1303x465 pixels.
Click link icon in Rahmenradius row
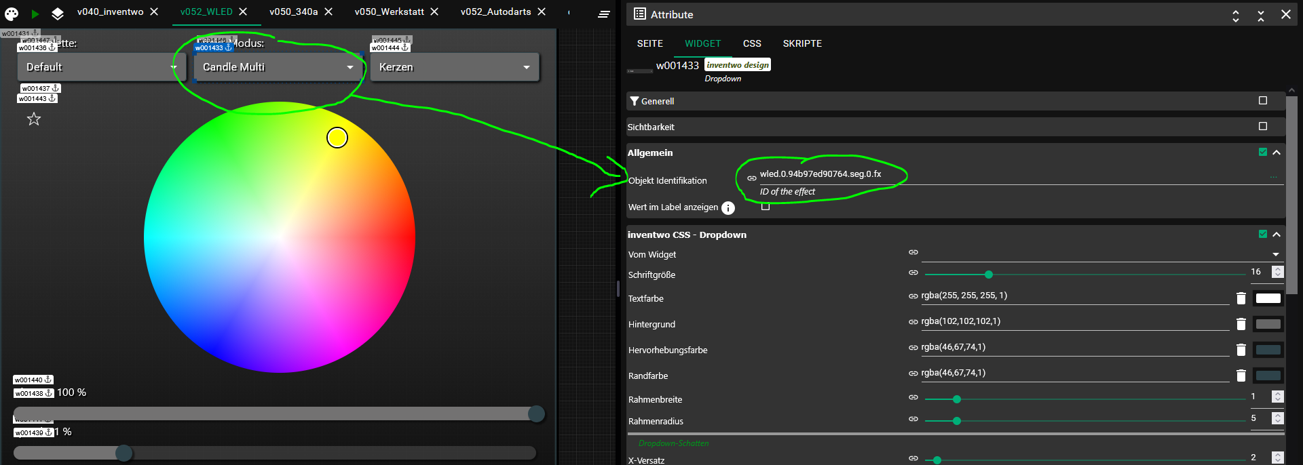(x=913, y=419)
